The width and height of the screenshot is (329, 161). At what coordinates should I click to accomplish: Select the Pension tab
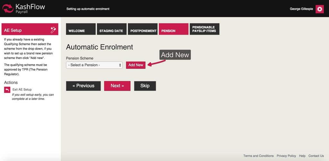173,29
